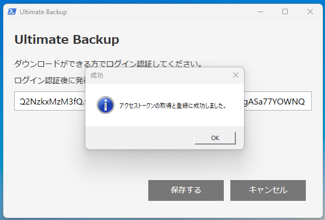Click the blue information icon in the dialog
The image size is (325, 220).
coord(106,105)
